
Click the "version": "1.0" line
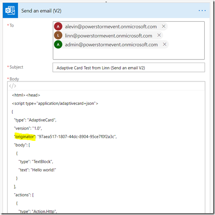pyautogui.click(x=28, y=128)
